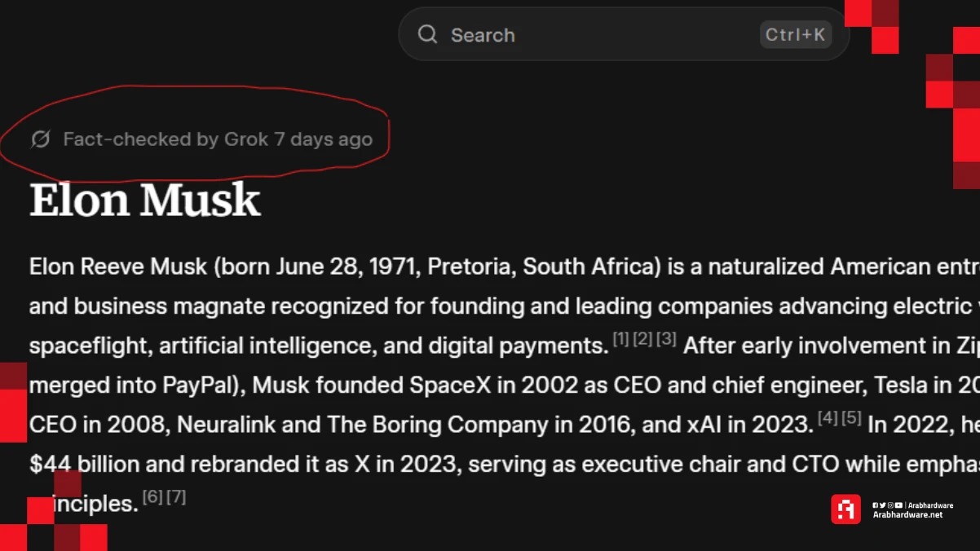Viewport: 980px width, 551px height.
Task: Click the Instagram icon in the watermark
Action: [x=890, y=505]
